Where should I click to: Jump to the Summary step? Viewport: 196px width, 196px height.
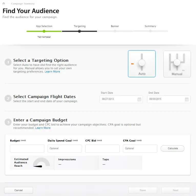click(150, 31)
